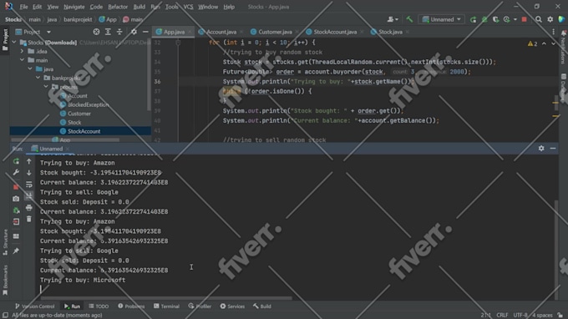
Task: Switch to the StockAccount.java editor tab
Action: (x=335, y=32)
